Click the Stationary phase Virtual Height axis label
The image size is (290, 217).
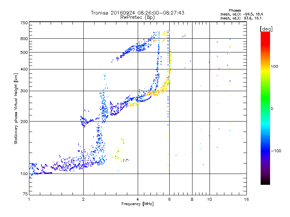[16, 109]
